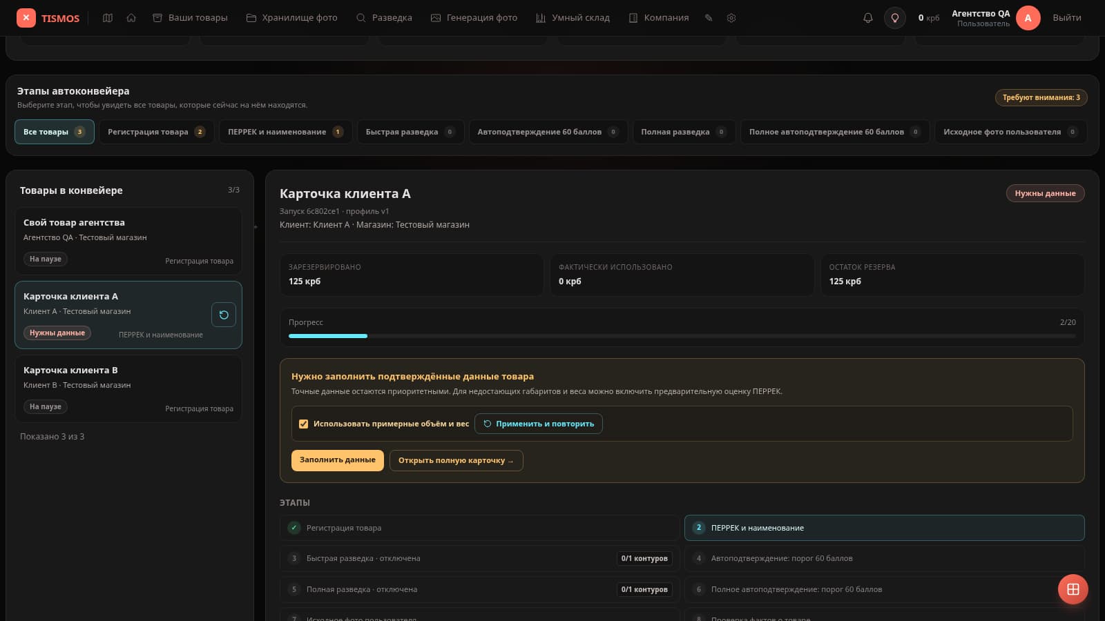Select Полная разведка stage filter tab
This screenshot has height=621, width=1105.
pos(684,132)
